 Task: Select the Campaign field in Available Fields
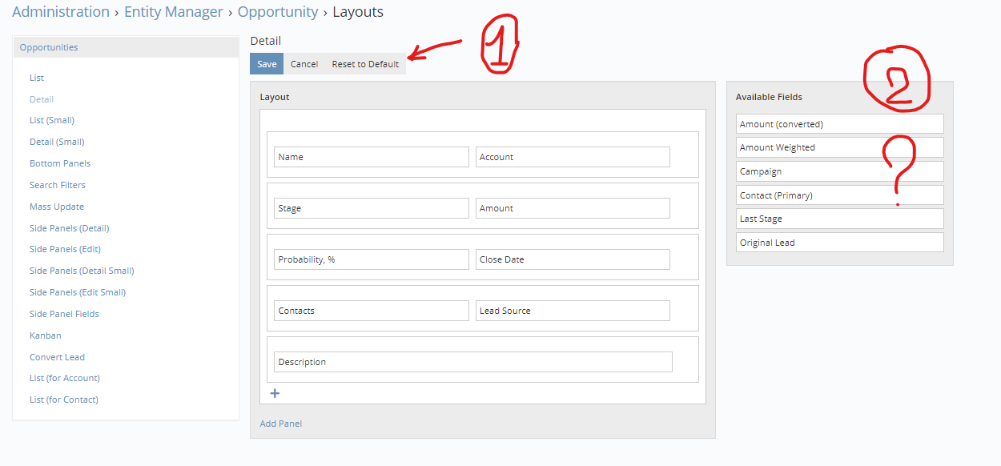tap(839, 171)
